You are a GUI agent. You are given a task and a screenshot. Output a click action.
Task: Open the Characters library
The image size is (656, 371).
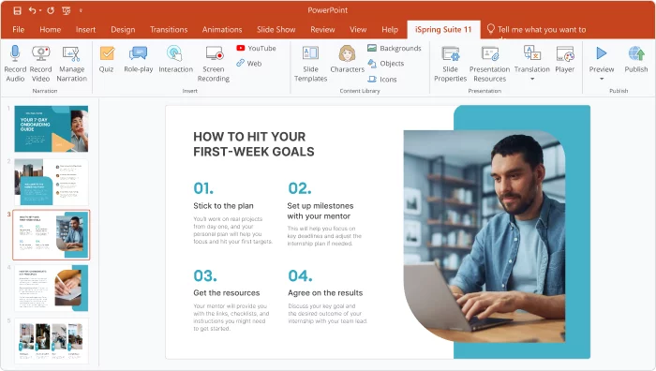(x=348, y=59)
